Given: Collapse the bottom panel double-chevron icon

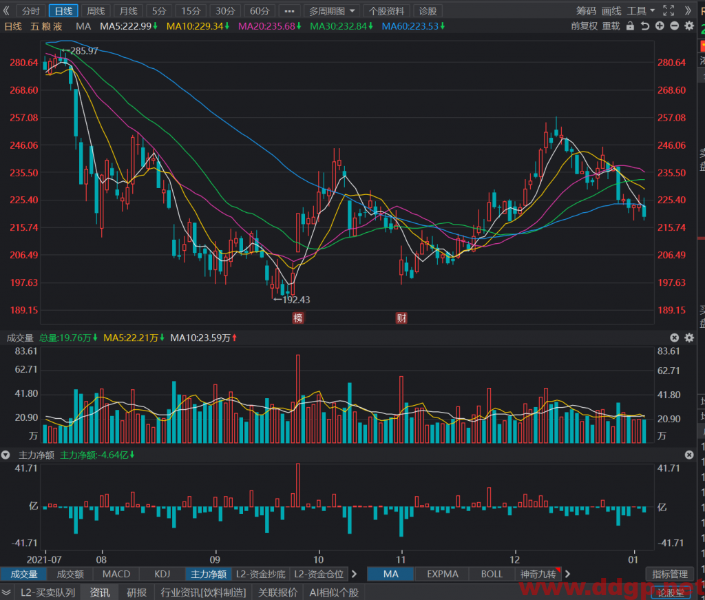Looking at the screenshot, I should click(6, 592).
